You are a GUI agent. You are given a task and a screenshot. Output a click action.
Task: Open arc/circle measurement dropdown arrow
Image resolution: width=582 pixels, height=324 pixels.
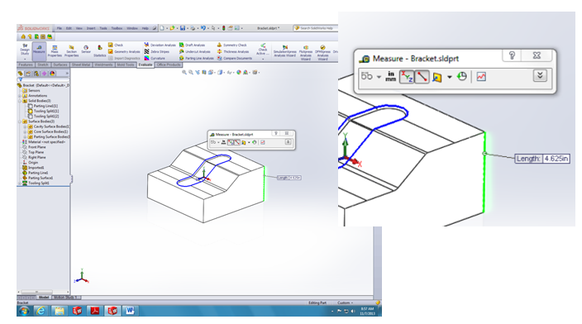(379, 77)
